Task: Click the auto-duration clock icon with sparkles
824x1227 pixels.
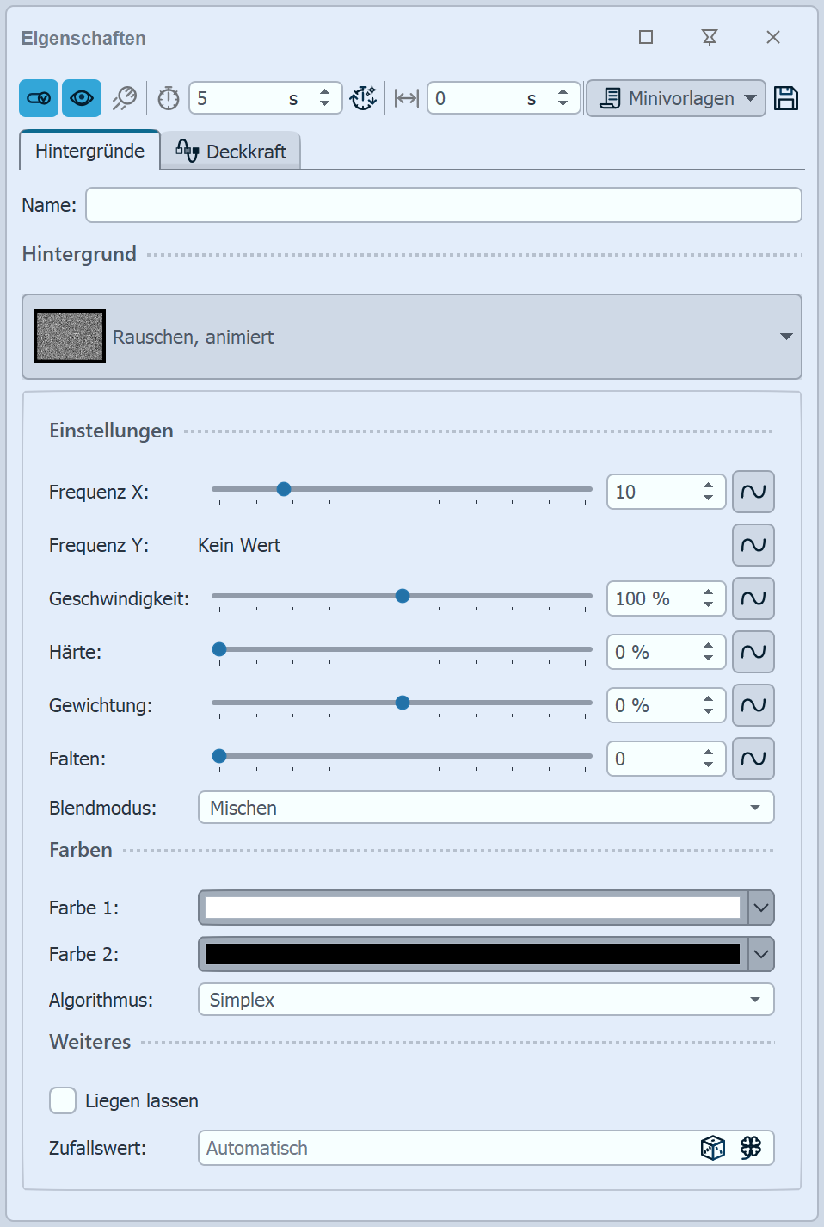Action: point(364,98)
